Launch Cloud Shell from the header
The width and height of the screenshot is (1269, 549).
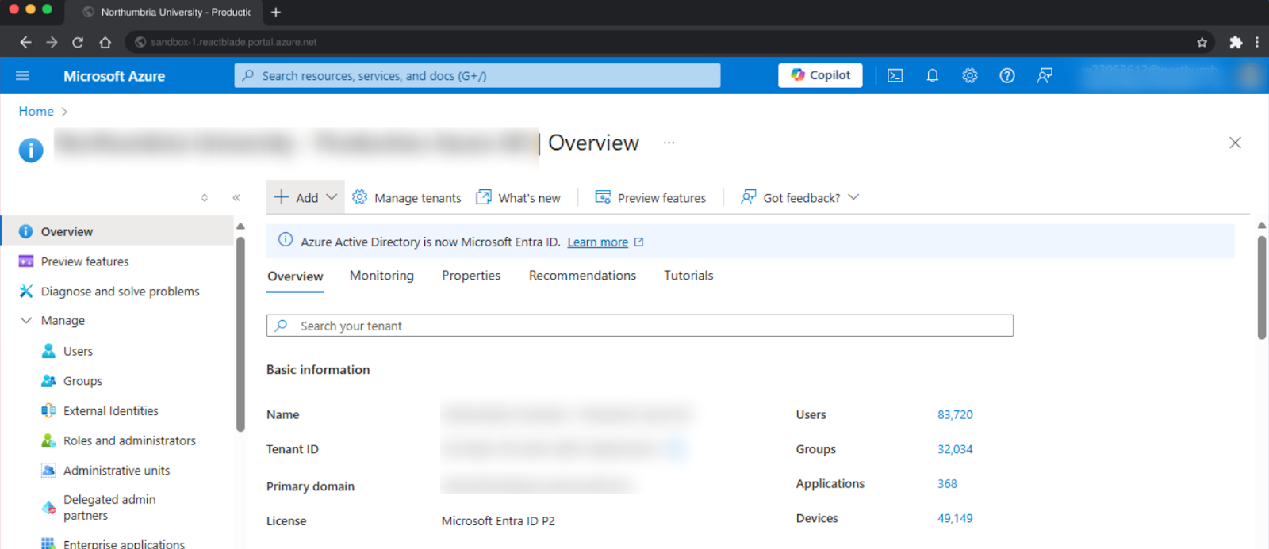pyautogui.click(x=895, y=76)
